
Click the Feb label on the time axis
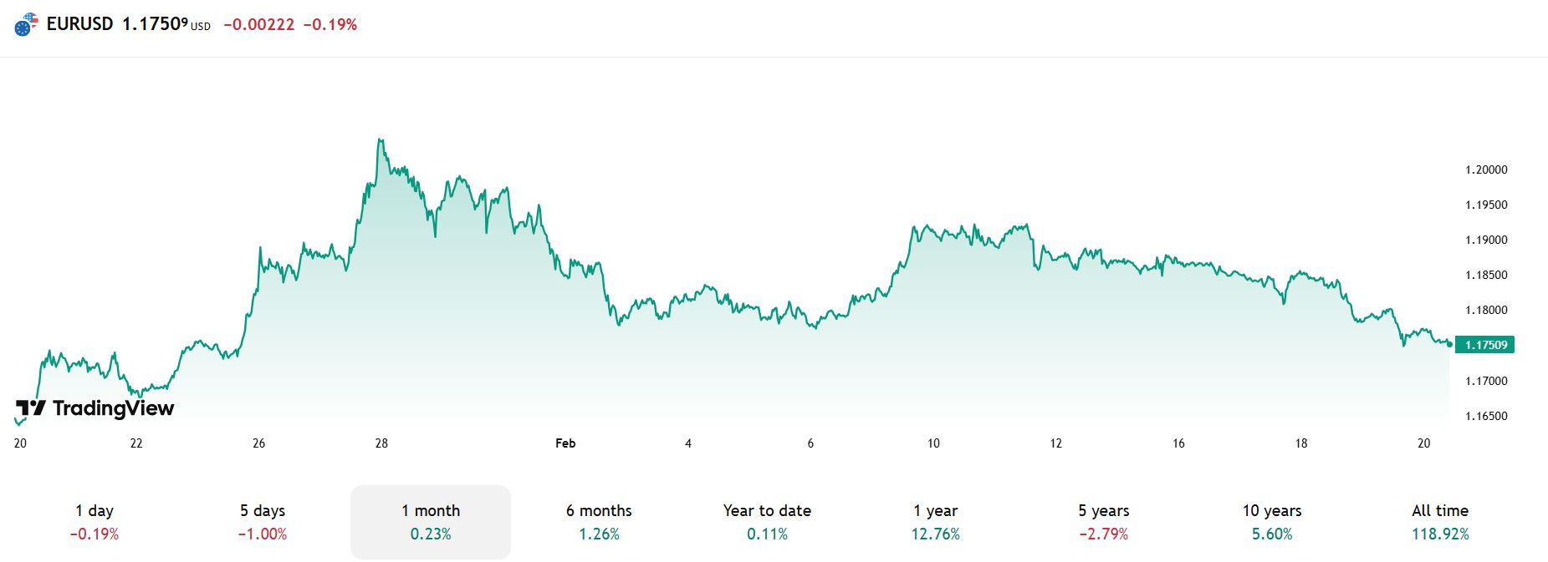(x=565, y=443)
